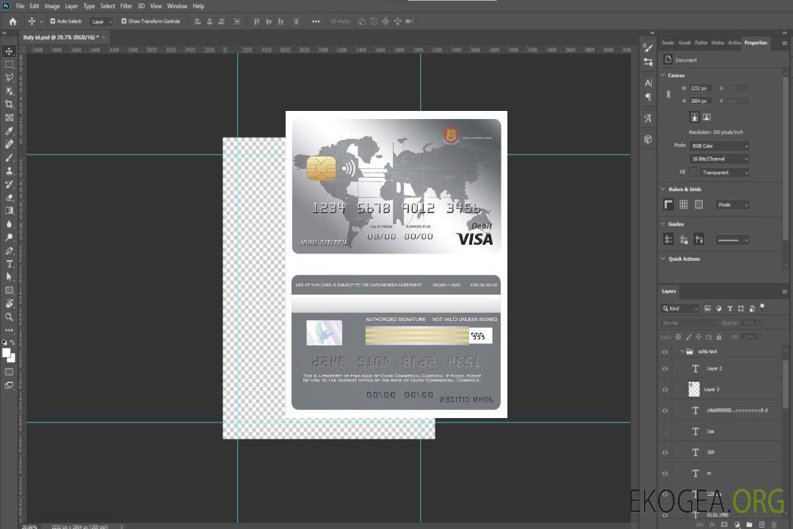Image resolution: width=793 pixels, height=529 pixels.
Task: Go to the Home screen icon
Action: [x=12, y=21]
